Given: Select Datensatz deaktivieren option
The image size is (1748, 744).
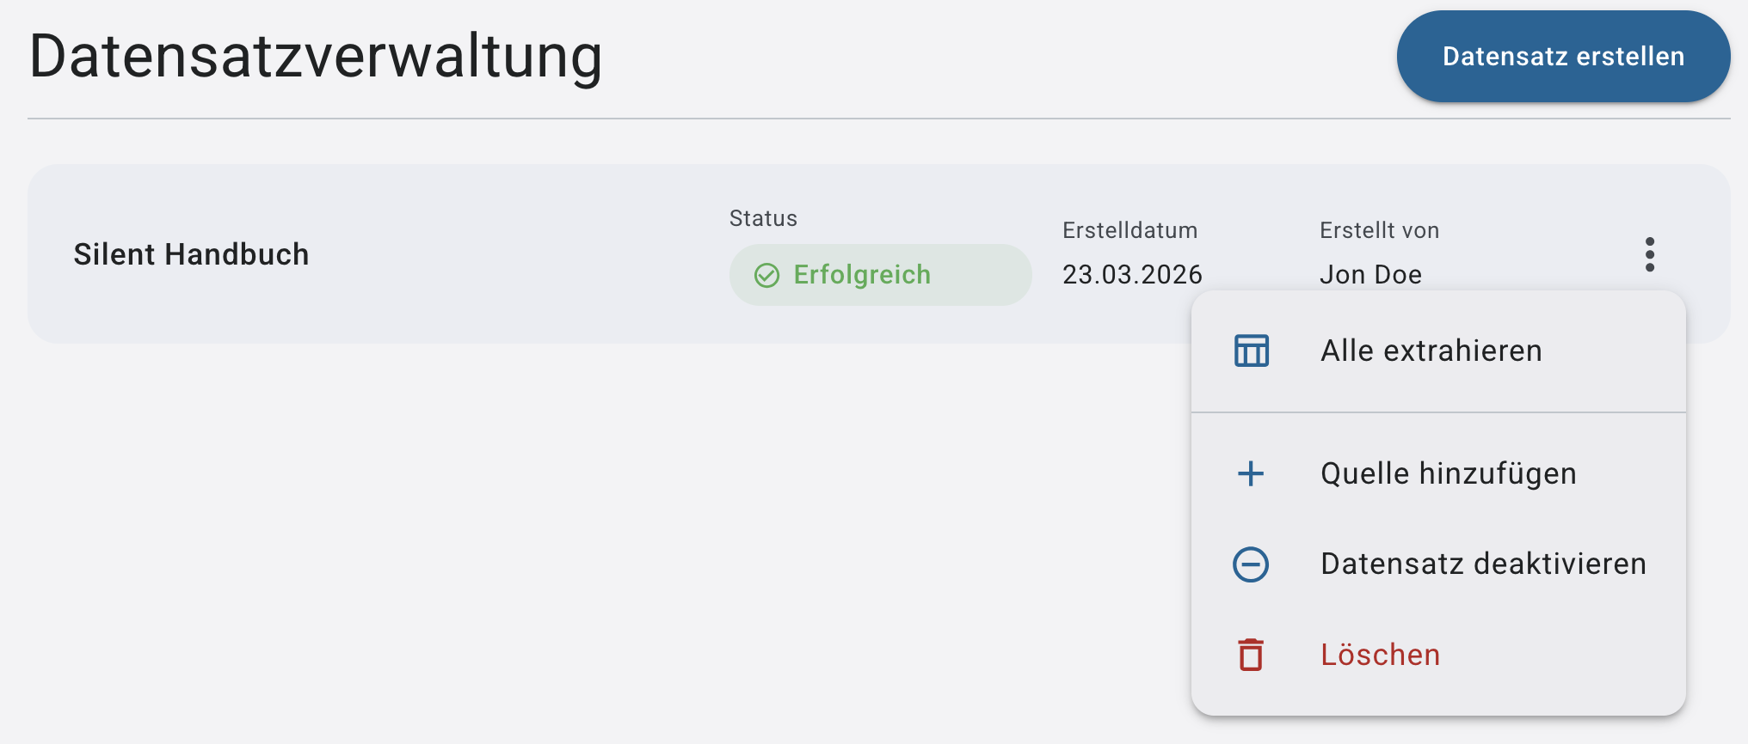Looking at the screenshot, I should point(1483,564).
